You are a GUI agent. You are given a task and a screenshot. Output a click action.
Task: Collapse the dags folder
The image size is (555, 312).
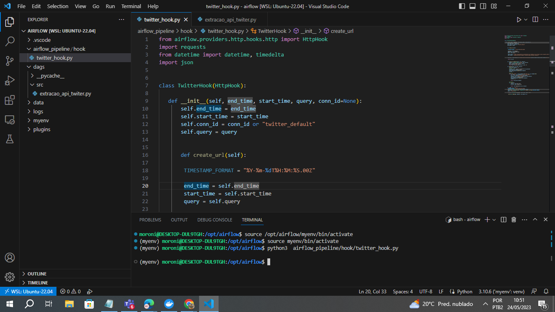[x=75, y=67]
